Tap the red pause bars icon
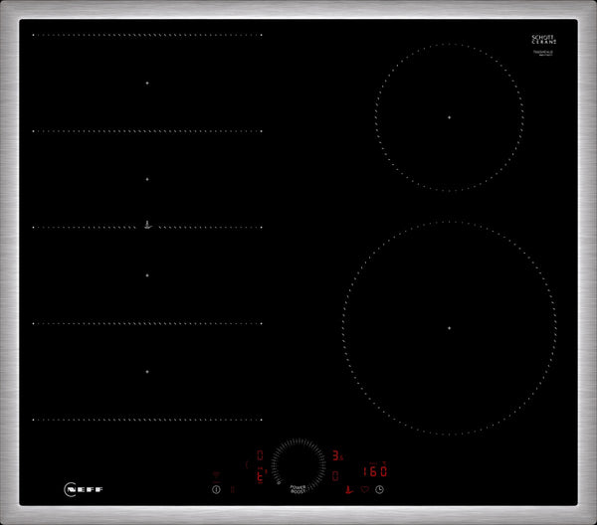The width and height of the screenshot is (597, 525). (232, 489)
